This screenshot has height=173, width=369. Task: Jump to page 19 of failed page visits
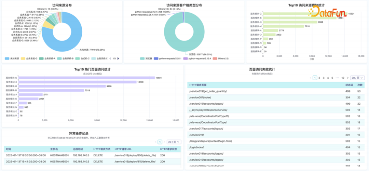click(x=343, y=78)
